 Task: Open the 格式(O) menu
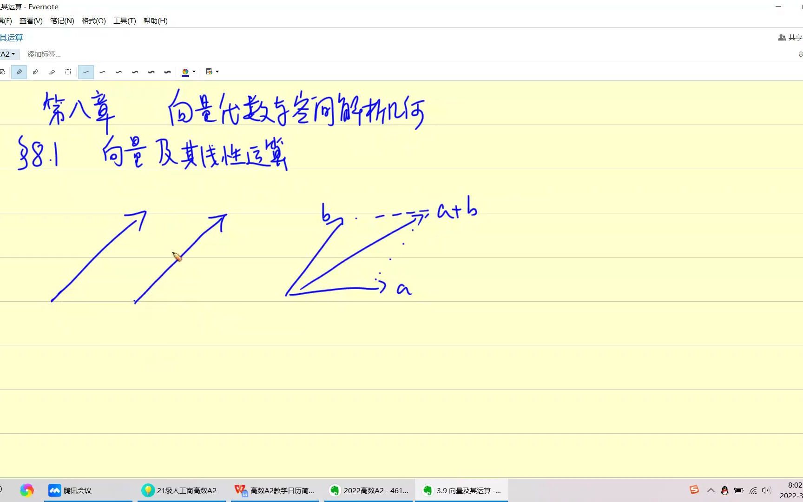click(x=93, y=20)
